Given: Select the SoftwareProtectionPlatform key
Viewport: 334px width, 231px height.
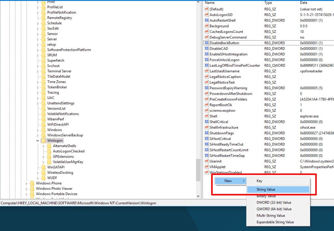Looking at the screenshot, I should click(69, 50).
